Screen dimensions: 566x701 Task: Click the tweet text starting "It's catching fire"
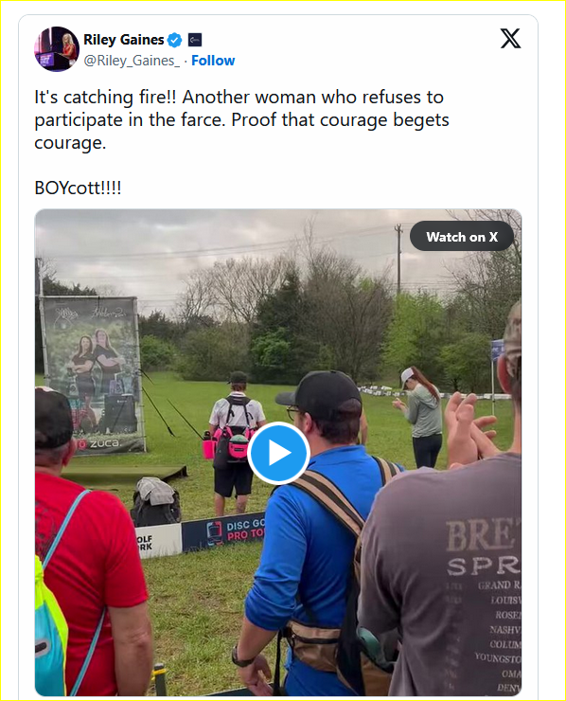point(241,119)
